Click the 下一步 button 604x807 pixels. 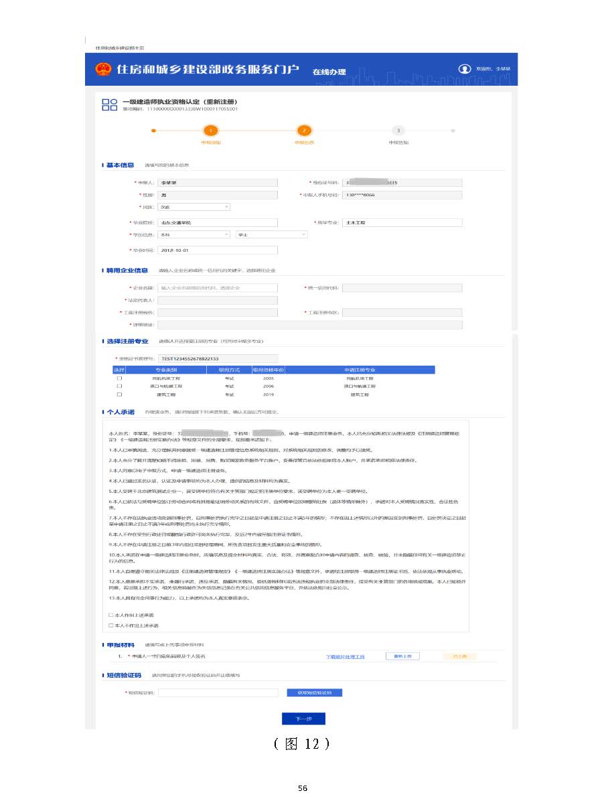[x=303, y=719]
